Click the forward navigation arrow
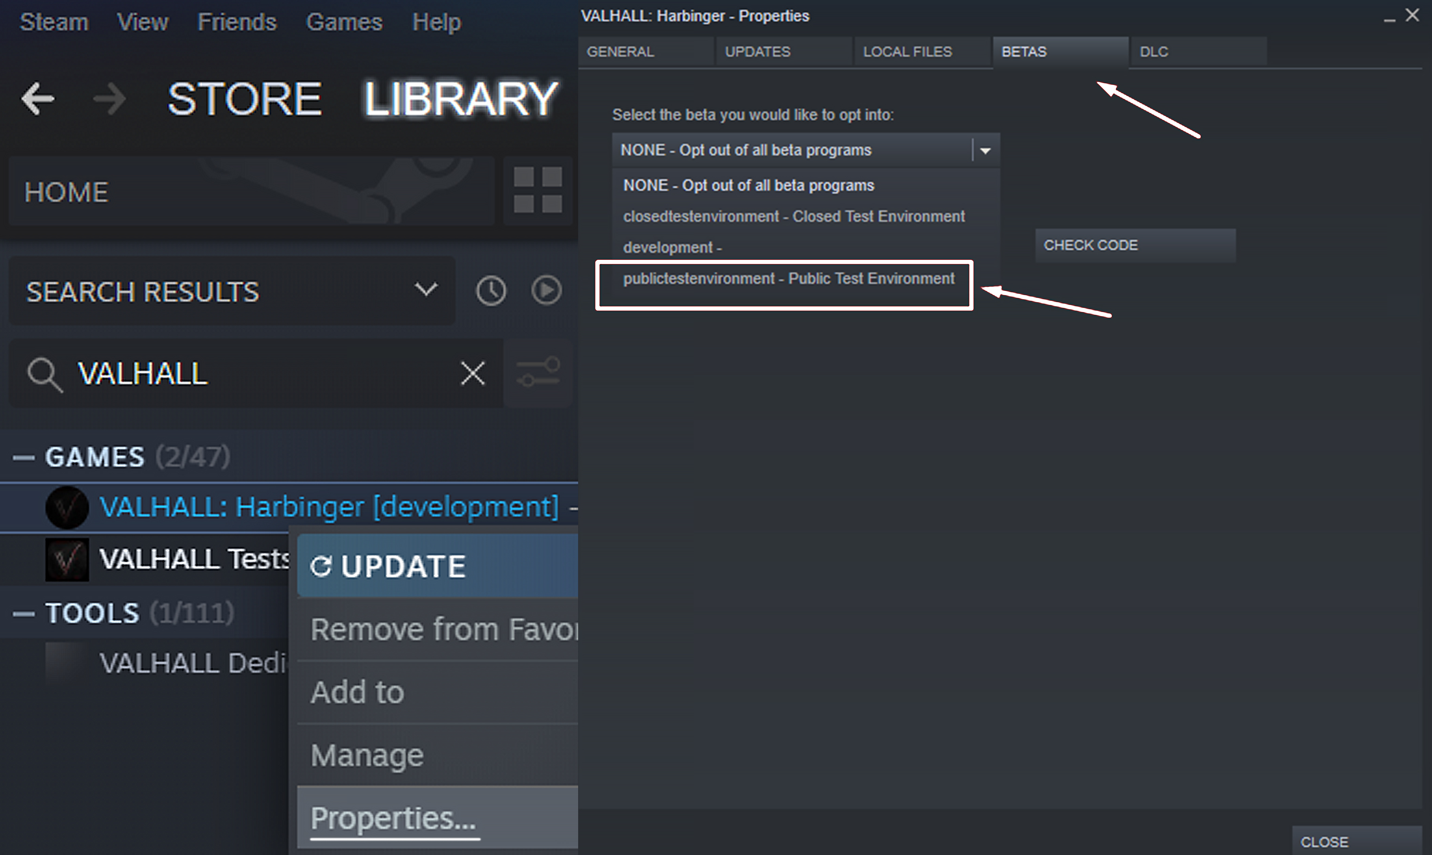The image size is (1432, 855). pyautogui.click(x=109, y=99)
